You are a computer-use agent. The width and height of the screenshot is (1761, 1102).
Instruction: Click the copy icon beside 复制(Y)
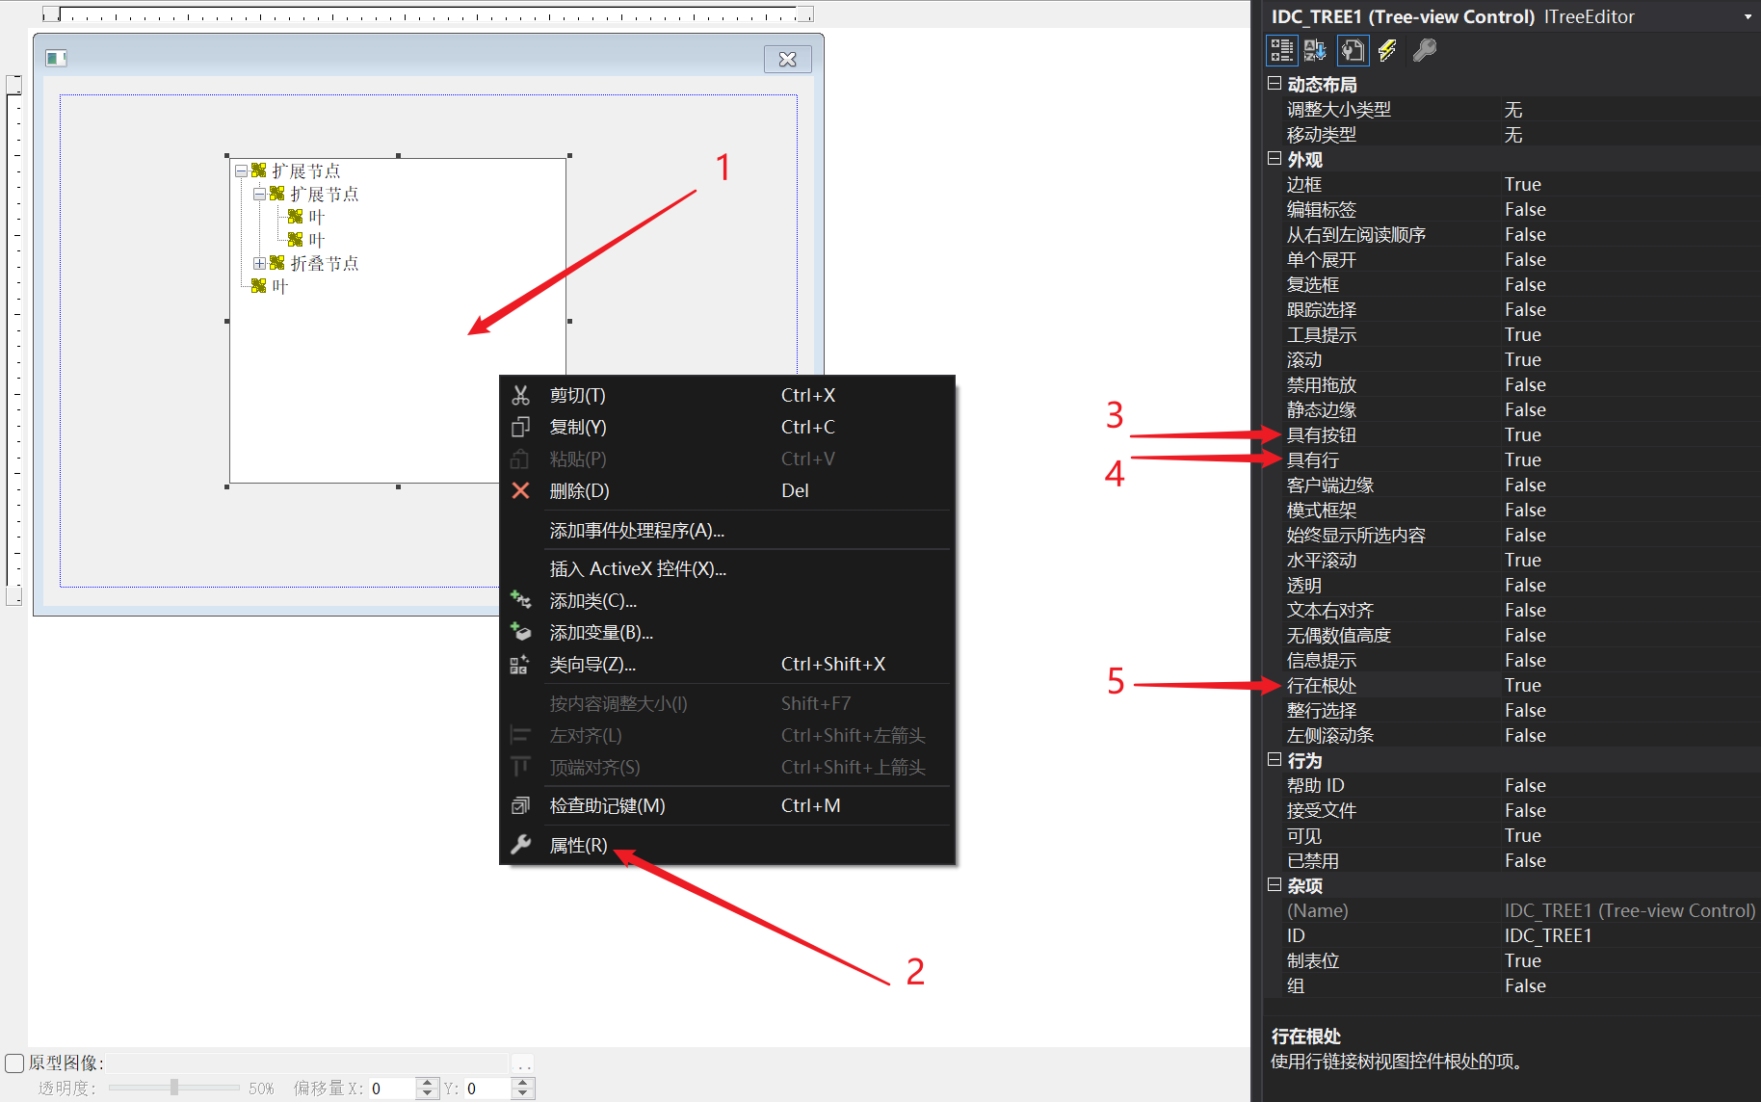pyautogui.click(x=520, y=427)
